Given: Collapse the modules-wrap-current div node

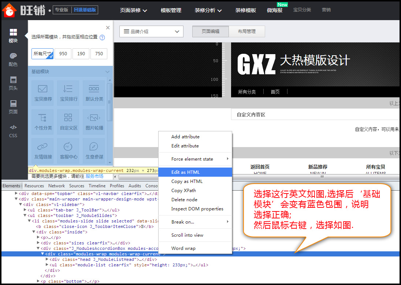Looking at the screenshot, I should click(42, 254).
